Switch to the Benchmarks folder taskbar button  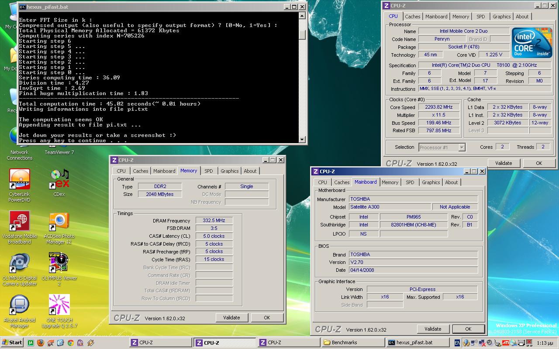353,342
